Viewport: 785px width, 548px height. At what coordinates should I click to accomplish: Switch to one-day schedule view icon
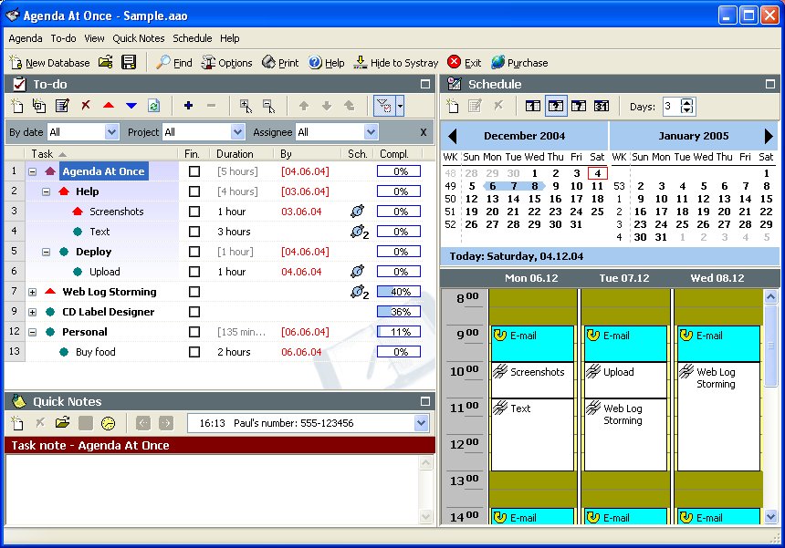point(533,106)
